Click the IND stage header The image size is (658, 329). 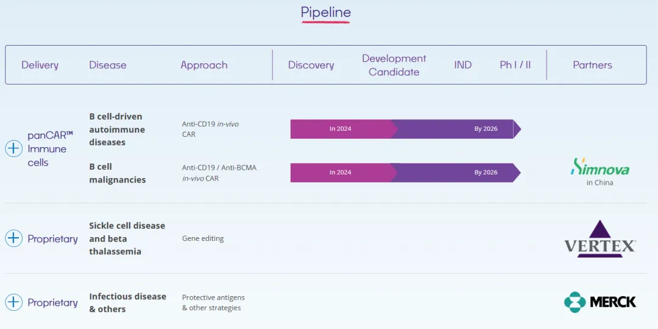click(x=462, y=65)
